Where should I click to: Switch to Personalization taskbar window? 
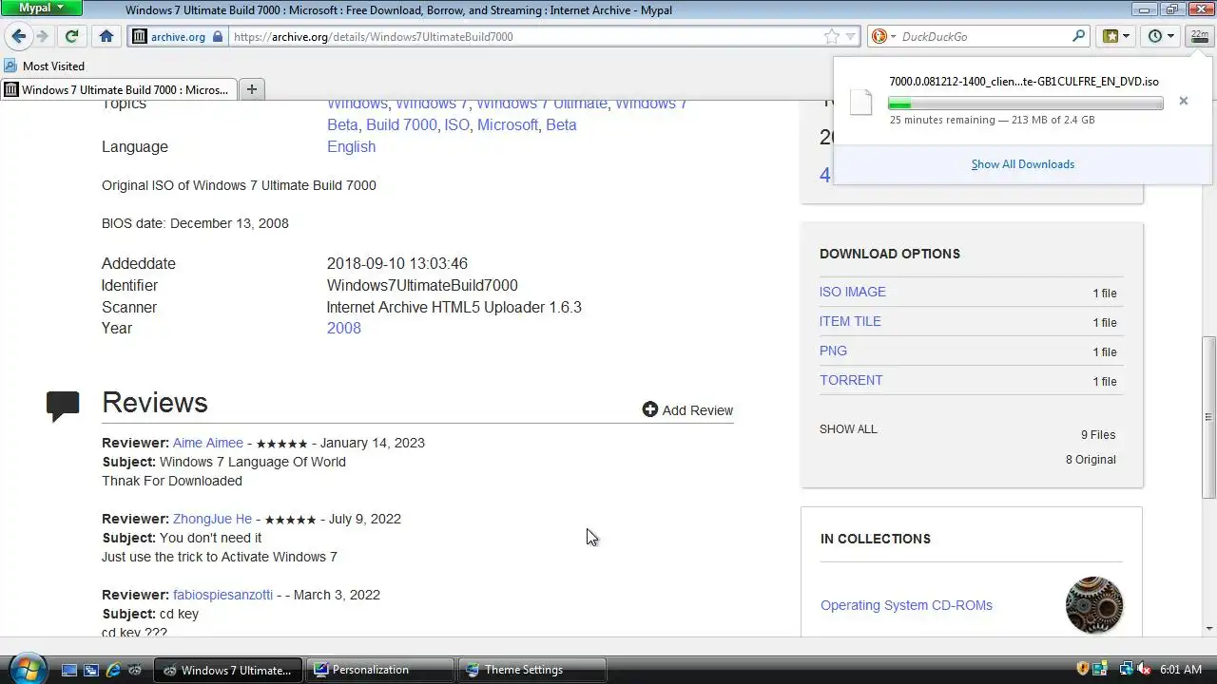pyautogui.click(x=381, y=670)
